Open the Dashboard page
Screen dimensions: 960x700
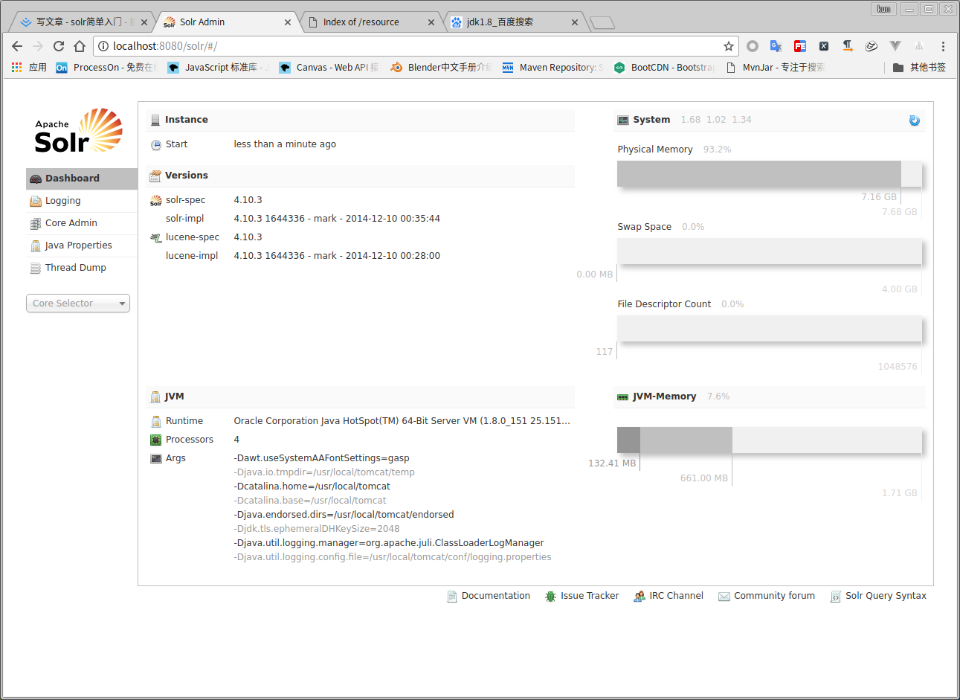point(82,179)
